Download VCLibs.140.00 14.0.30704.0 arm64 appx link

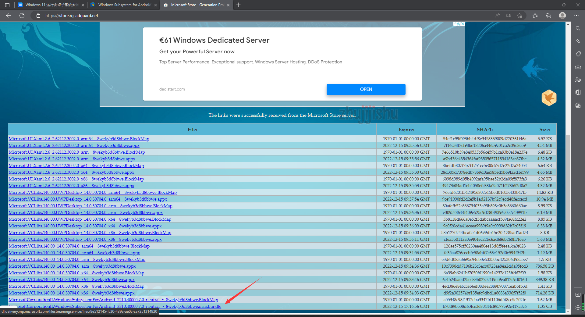(x=74, y=253)
